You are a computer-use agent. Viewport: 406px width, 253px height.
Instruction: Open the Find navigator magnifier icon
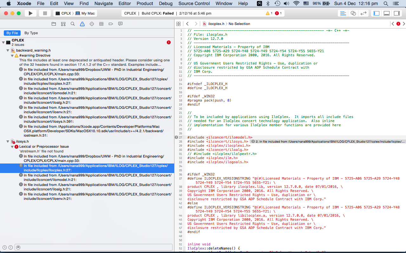(x=73, y=24)
